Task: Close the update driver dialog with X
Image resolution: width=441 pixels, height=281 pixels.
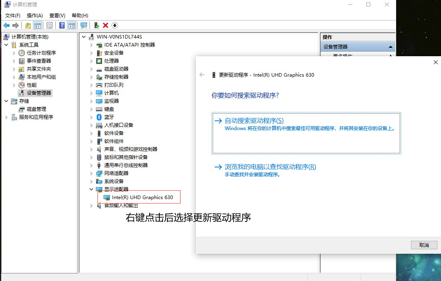Action: pos(436,62)
